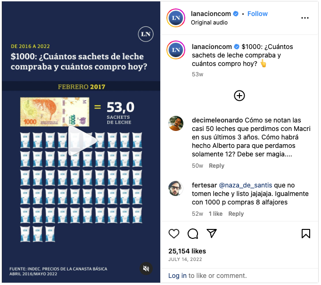Reply to decimeleonardo's comment
This screenshot has height=285, width=321.
click(x=216, y=166)
